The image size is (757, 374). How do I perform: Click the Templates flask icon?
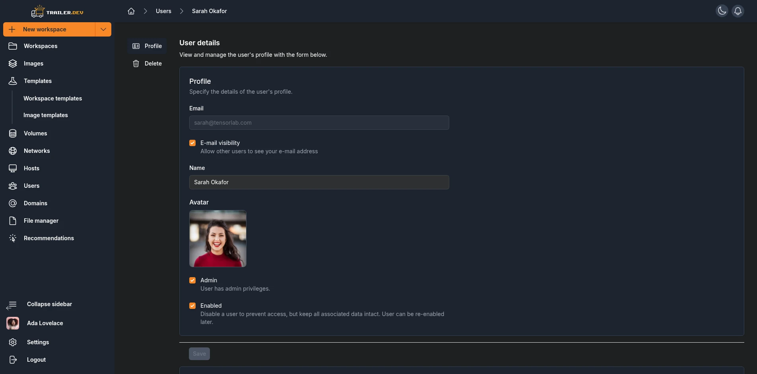tap(13, 81)
